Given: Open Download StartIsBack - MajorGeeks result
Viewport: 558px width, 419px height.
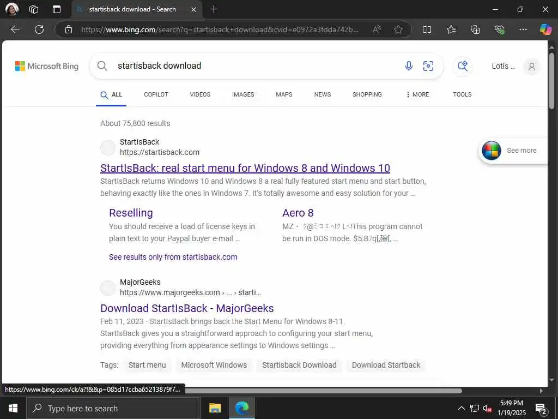Looking at the screenshot, I should pos(187,308).
